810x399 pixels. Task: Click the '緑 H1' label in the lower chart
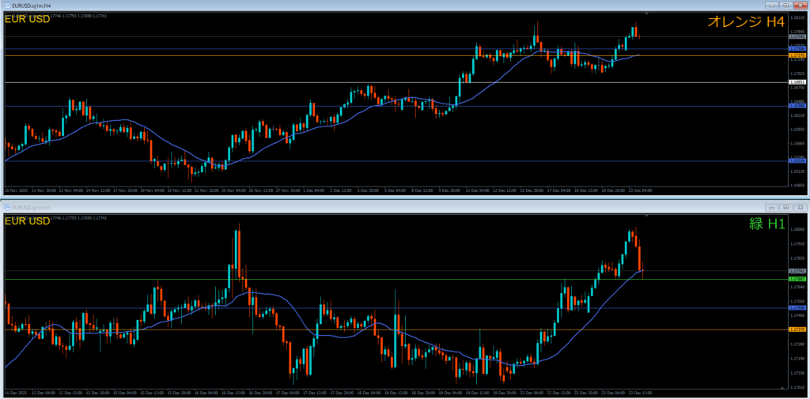[x=767, y=224]
